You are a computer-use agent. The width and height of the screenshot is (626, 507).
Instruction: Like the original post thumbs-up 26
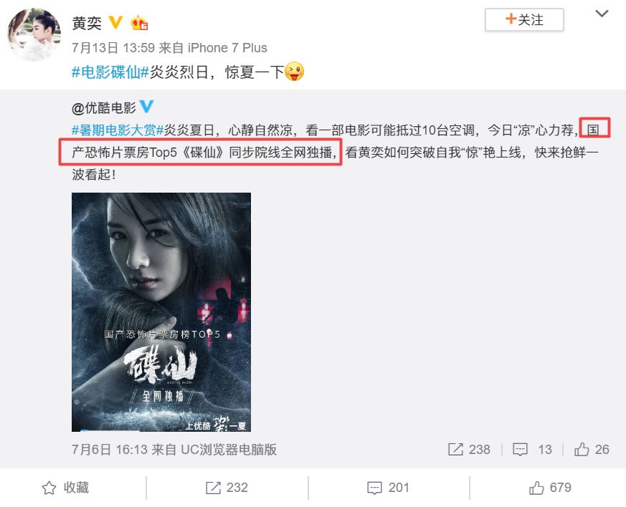coord(582,449)
